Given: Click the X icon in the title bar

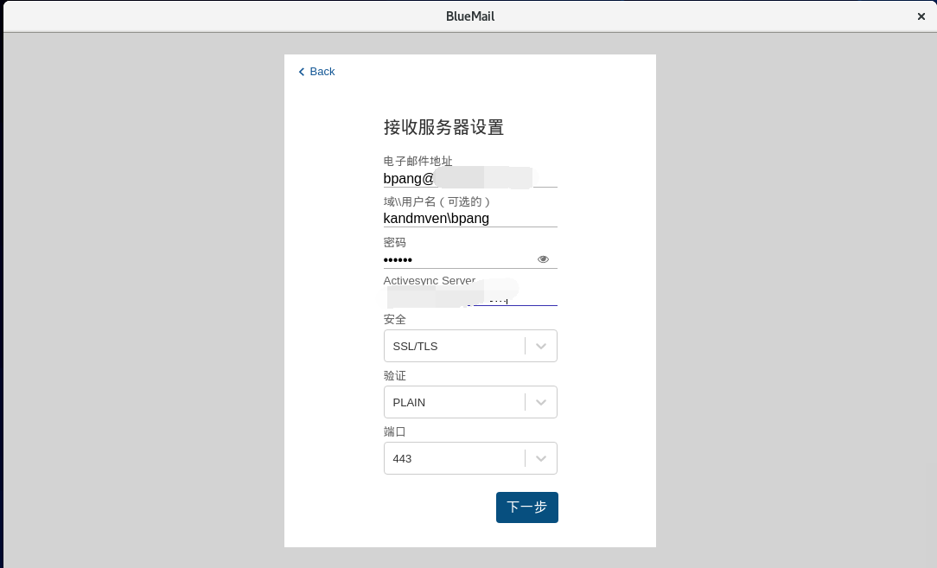Looking at the screenshot, I should click(921, 16).
